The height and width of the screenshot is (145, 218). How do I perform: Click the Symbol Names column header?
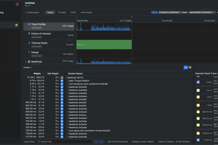pos(75,74)
